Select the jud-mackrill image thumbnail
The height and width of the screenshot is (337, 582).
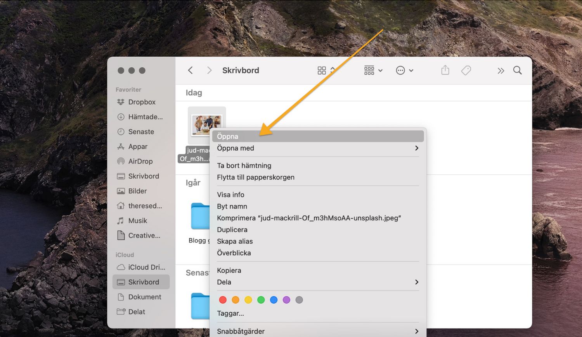point(206,125)
